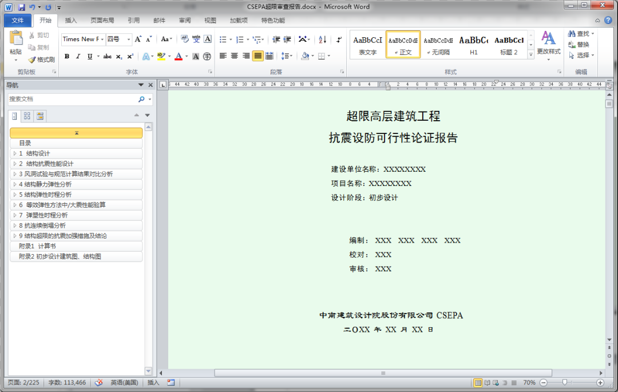The width and height of the screenshot is (618, 392).
Task: Click the Format Painter button (格式刷)
Action: click(41, 60)
